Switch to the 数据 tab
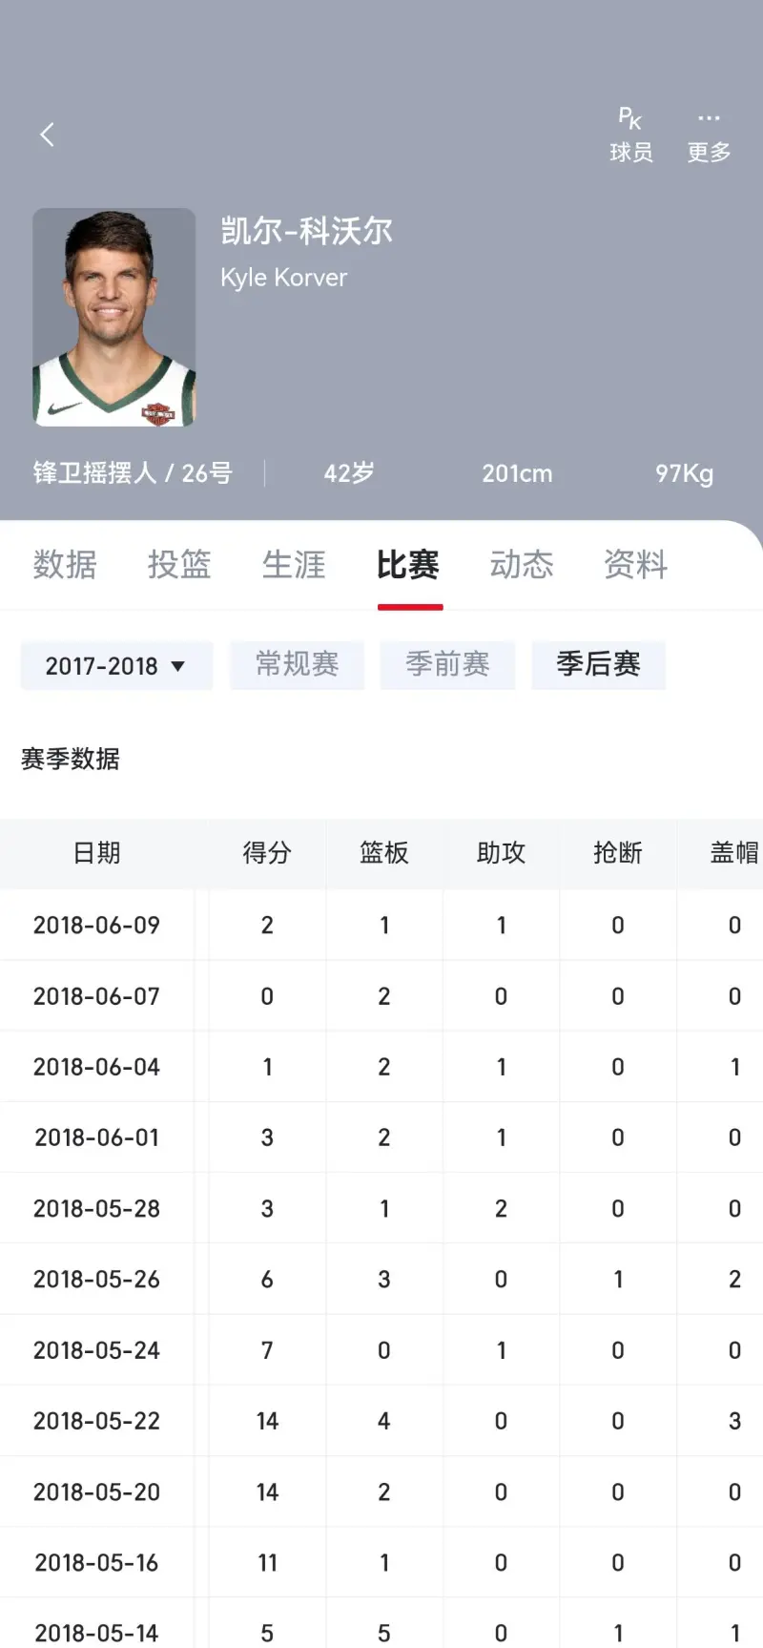 pyautogui.click(x=65, y=565)
